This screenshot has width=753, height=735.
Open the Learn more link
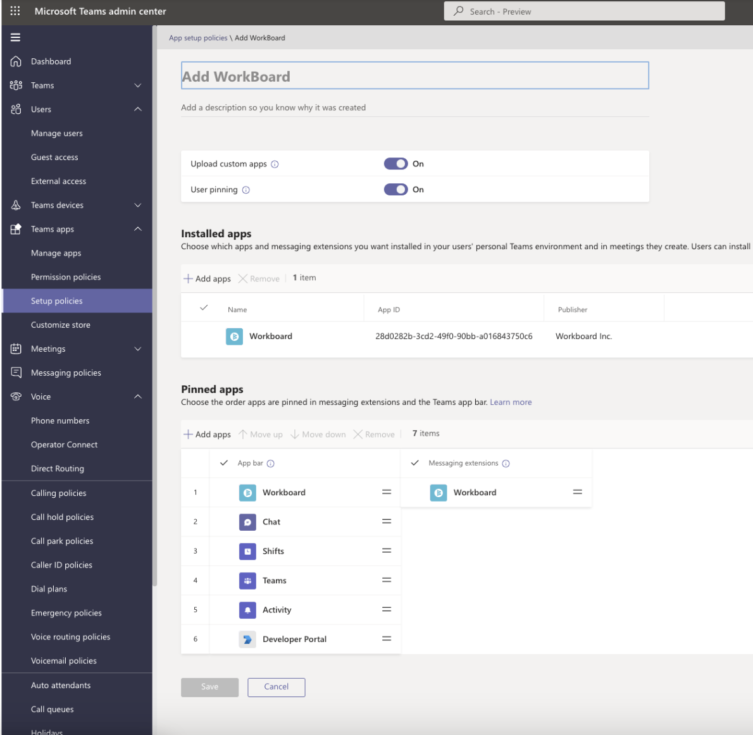click(x=511, y=402)
